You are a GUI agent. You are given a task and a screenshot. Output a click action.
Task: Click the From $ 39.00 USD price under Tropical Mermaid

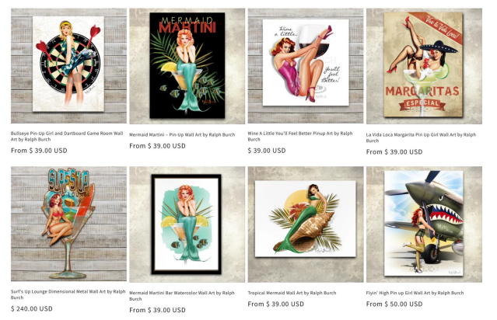276,304
